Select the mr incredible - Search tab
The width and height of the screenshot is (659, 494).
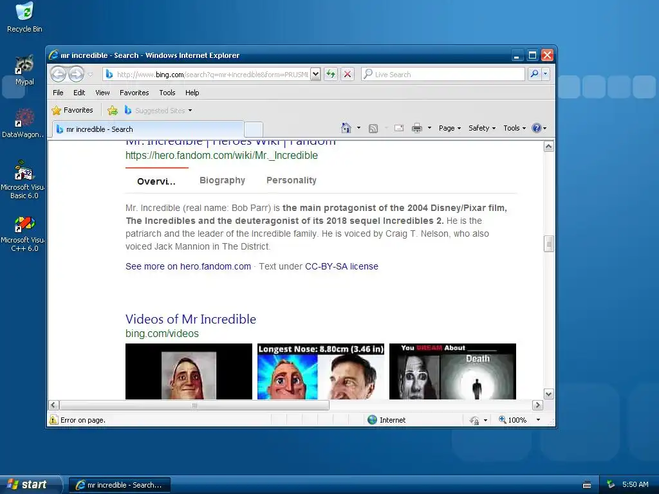pos(147,129)
